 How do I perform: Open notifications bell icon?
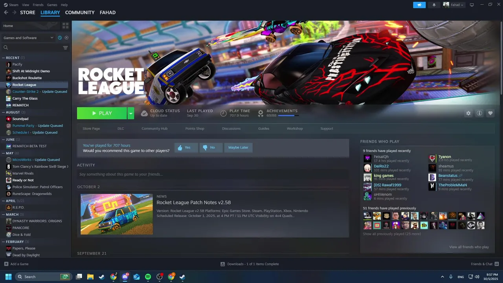click(x=434, y=5)
